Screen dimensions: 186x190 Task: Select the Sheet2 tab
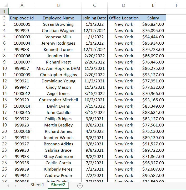tap(58, 185)
